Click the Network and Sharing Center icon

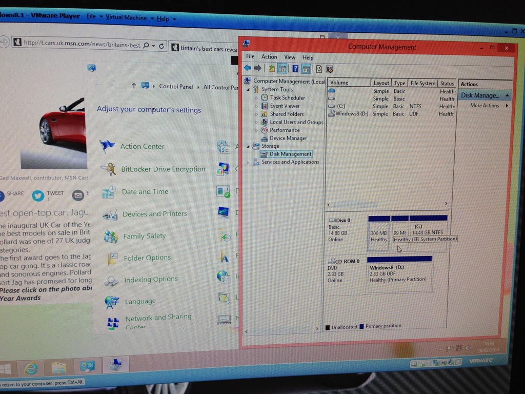[x=113, y=323]
